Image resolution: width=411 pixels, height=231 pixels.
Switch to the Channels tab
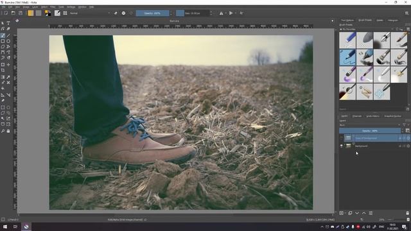(357, 116)
